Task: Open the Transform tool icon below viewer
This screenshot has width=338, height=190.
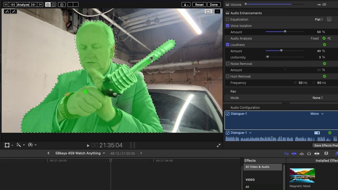Action: point(7,145)
